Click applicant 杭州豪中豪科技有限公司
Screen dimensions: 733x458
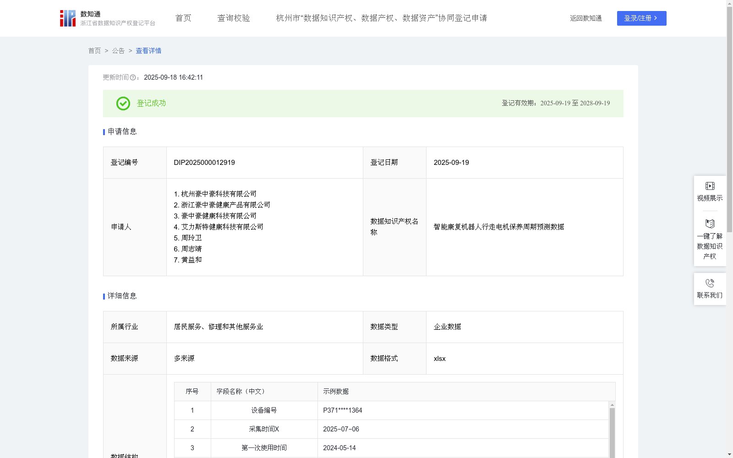(x=215, y=194)
